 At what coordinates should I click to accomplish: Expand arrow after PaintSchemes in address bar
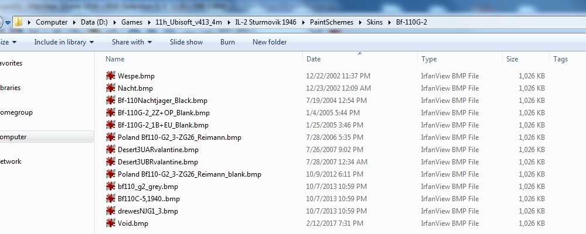pyautogui.click(x=360, y=22)
